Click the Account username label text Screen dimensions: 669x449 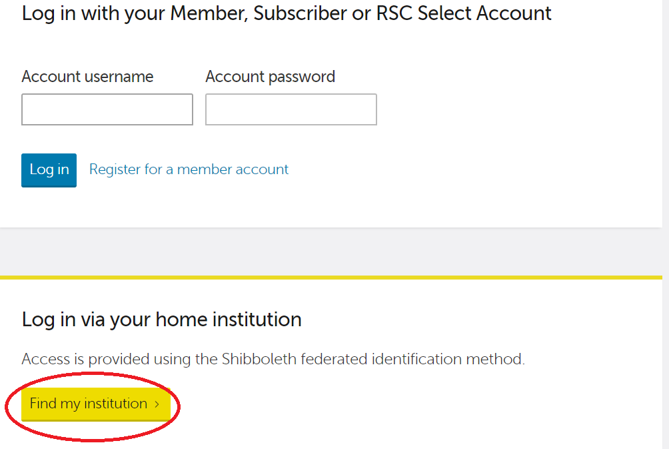(x=87, y=77)
